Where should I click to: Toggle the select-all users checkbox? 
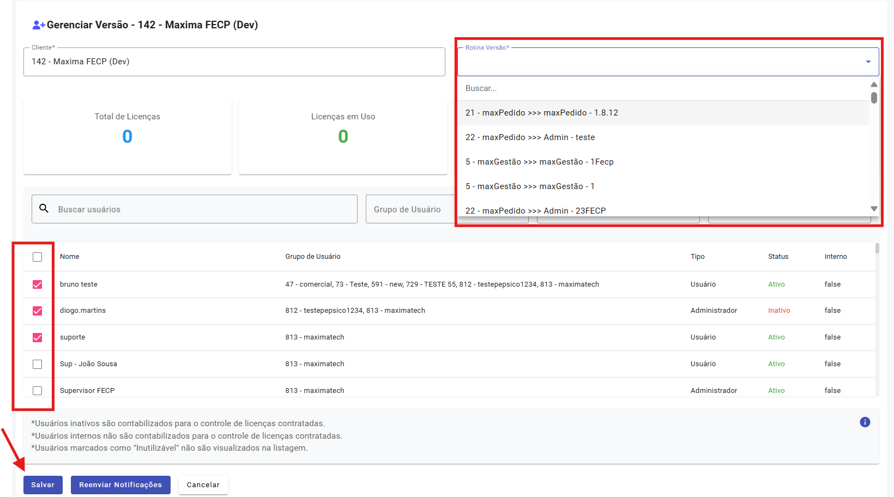[37, 257]
